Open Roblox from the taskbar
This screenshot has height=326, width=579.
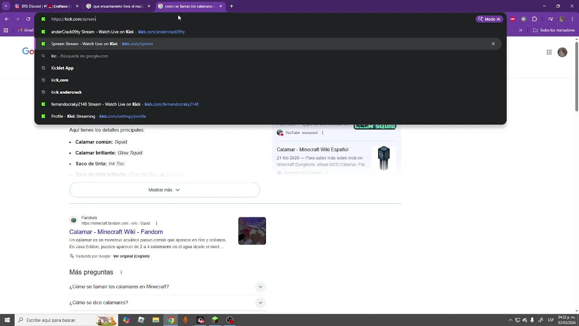141,320
